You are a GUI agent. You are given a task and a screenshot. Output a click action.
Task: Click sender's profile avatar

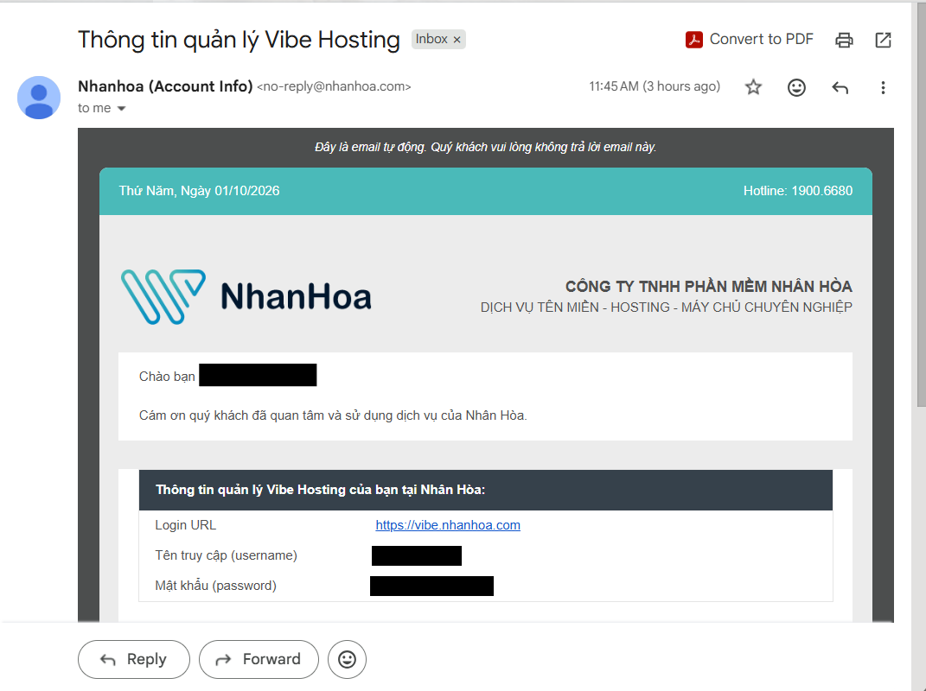pyautogui.click(x=39, y=98)
